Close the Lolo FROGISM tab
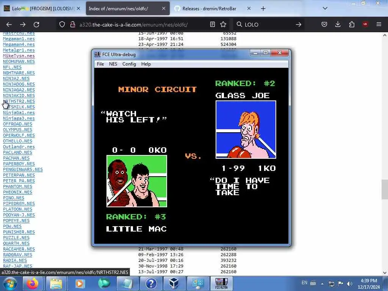 [78, 8]
